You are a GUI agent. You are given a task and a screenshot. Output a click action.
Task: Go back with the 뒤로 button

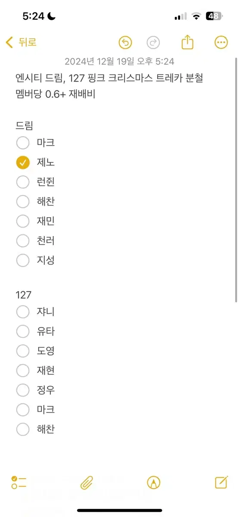pyautogui.click(x=21, y=42)
